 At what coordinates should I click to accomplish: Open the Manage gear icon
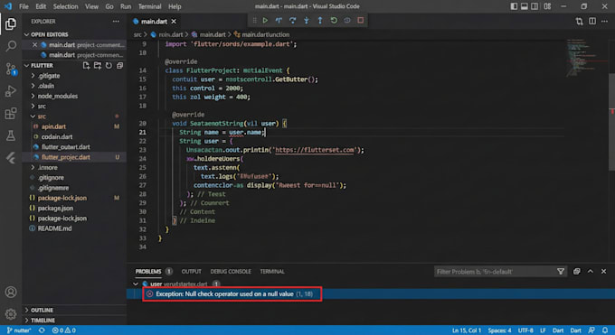pyautogui.click(x=11, y=314)
